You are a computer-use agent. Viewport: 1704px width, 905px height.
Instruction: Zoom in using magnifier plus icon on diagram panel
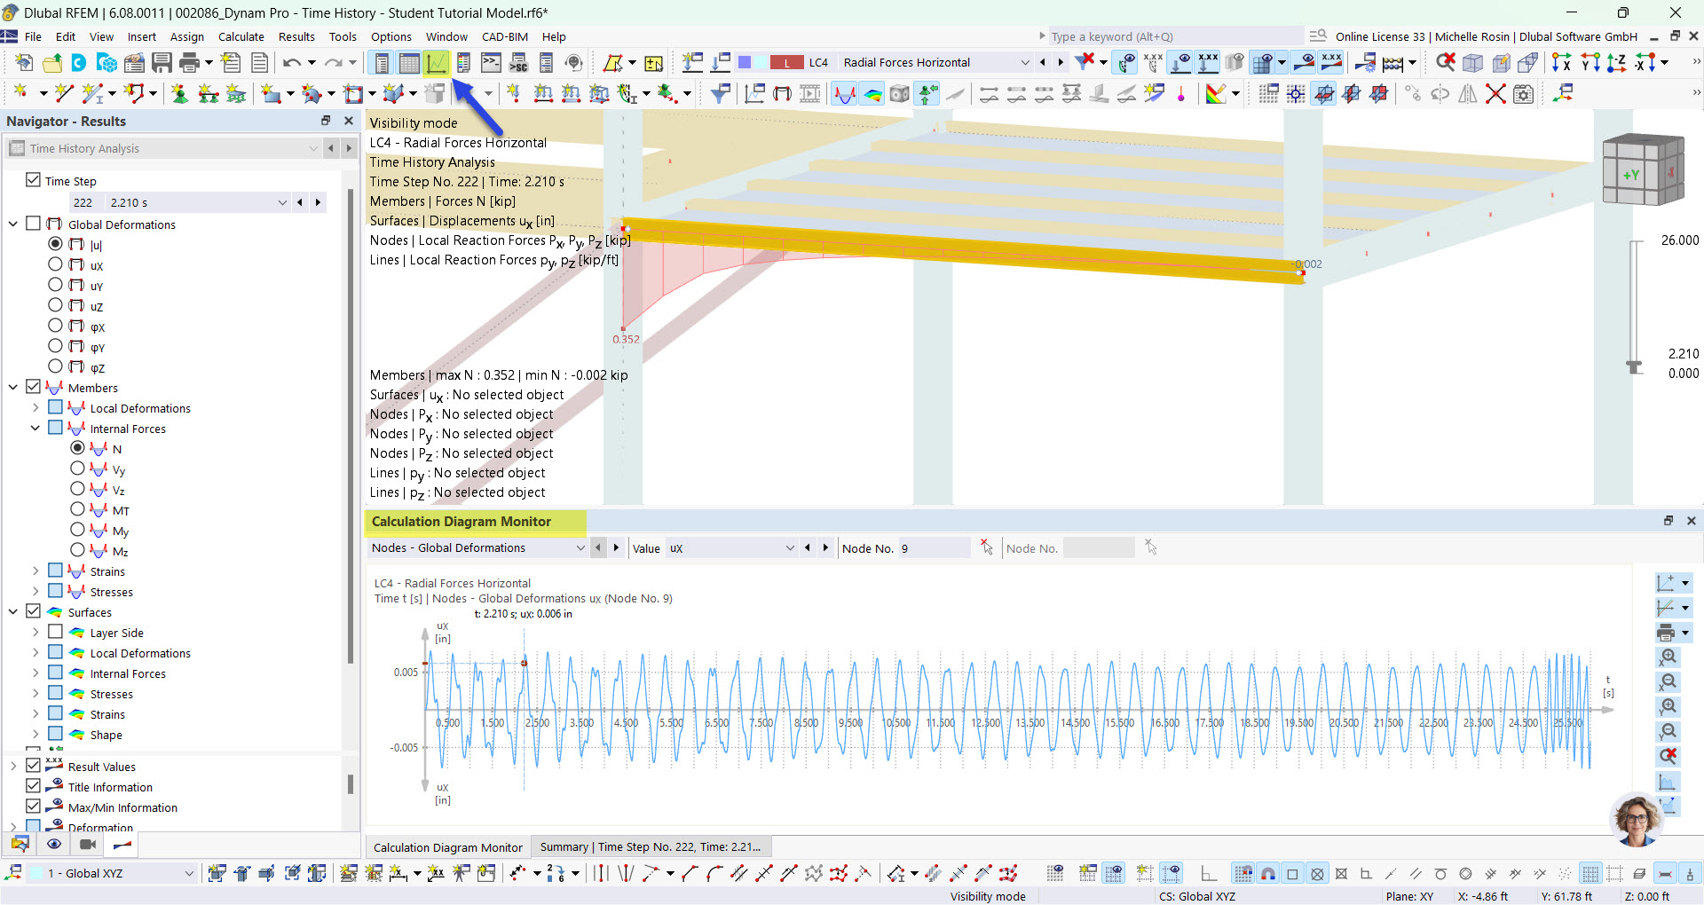(x=1667, y=657)
